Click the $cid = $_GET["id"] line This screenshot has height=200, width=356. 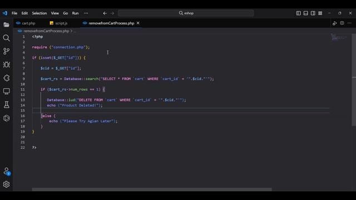pos(61,68)
